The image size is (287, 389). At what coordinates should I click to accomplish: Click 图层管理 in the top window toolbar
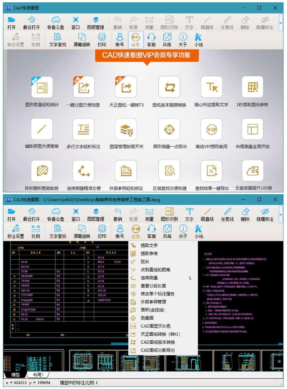96,23
